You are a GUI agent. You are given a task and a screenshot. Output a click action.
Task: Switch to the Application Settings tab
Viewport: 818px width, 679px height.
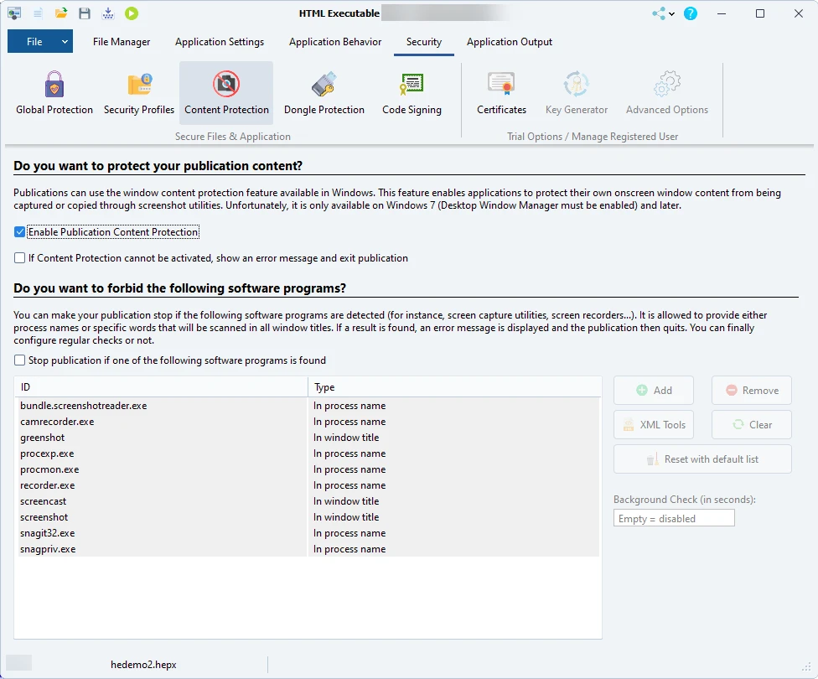220,42
